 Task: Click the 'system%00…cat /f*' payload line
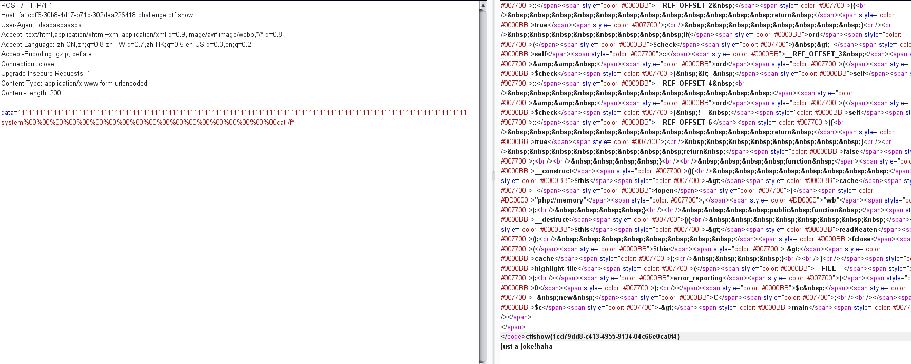148,122
